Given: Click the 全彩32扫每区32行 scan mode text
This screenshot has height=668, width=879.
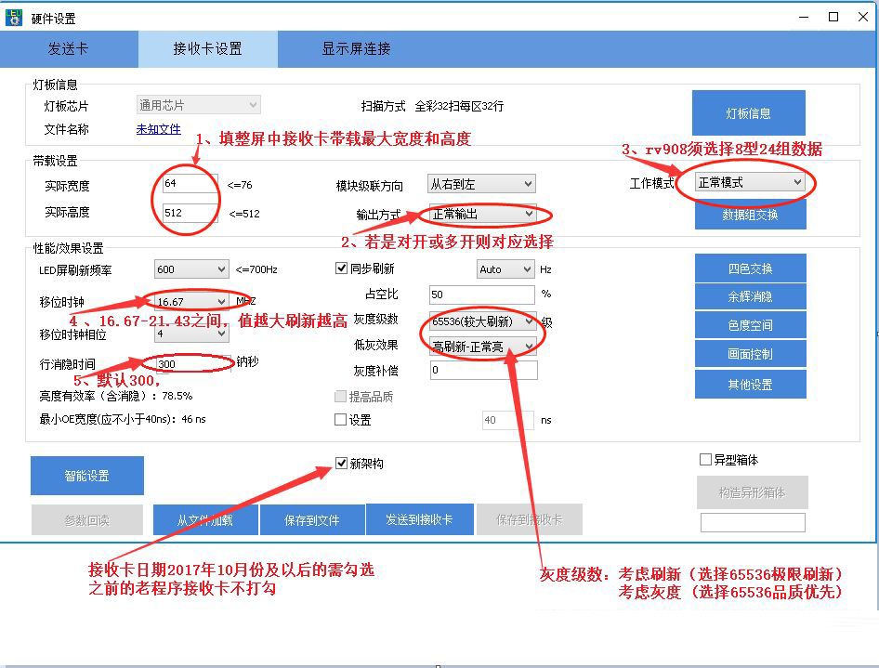Looking at the screenshot, I should tap(459, 106).
